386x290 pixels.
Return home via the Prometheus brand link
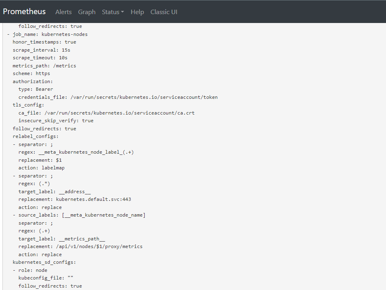[x=24, y=11]
